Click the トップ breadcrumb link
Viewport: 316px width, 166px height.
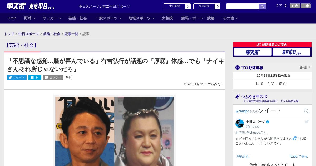click(x=9, y=34)
